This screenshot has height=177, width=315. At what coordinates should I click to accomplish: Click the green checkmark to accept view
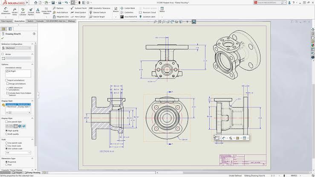(x=3, y=38)
